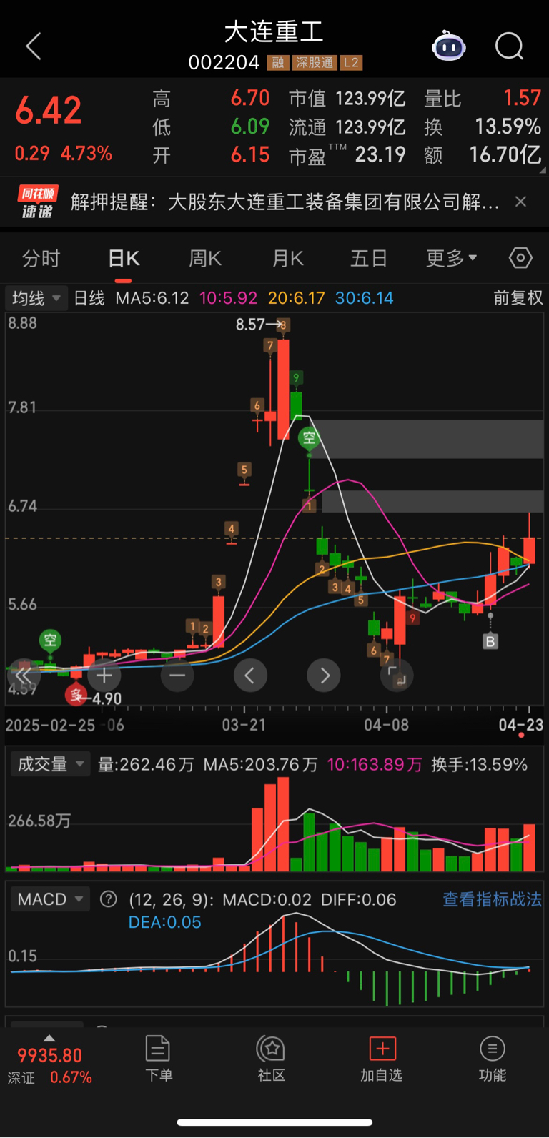Image resolution: width=549 pixels, height=1138 pixels.
Task: Move chart right with circular arrow
Action: [x=324, y=676]
